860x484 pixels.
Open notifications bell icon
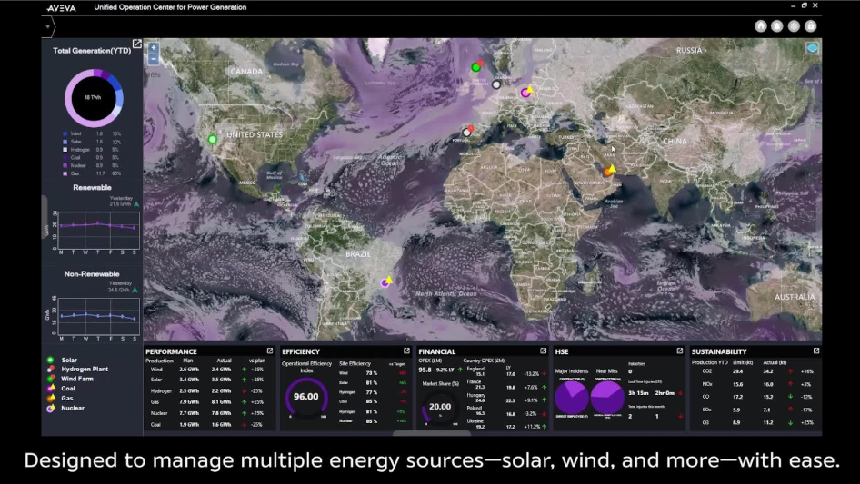coord(776,26)
